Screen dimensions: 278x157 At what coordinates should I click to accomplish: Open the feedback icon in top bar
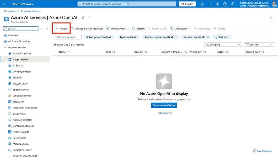click(x=233, y=4)
